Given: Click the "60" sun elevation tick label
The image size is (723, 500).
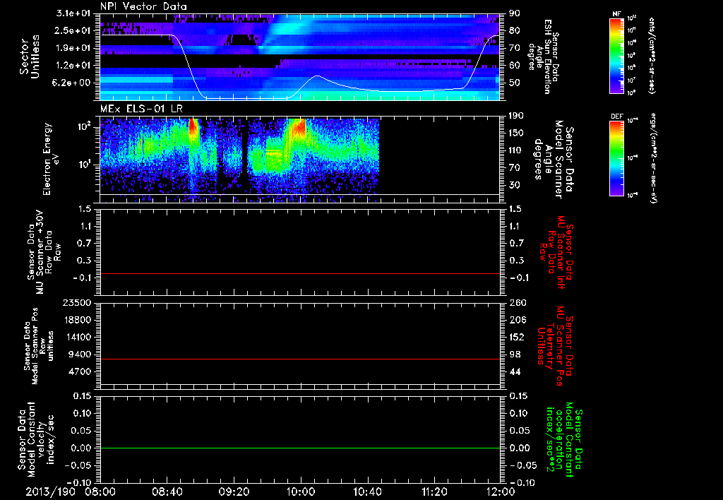Looking at the screenshot, I should 514,66.
